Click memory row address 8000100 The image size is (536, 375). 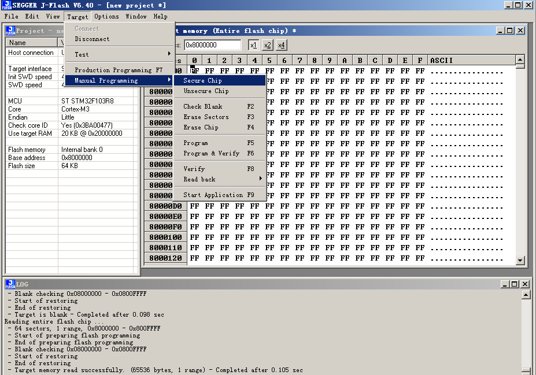click(x=165, y=237)
